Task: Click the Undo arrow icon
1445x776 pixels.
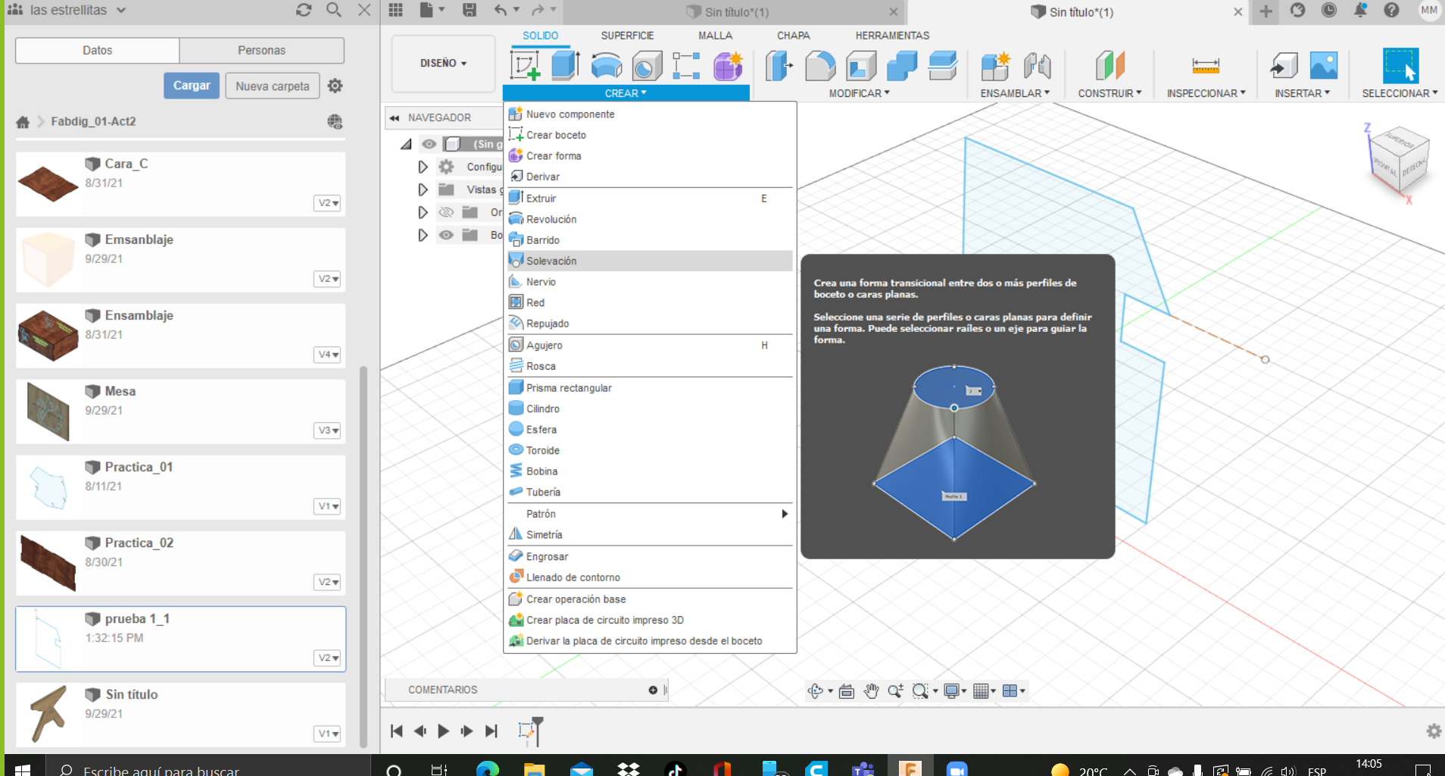Action: pyautogui.click(x=501, y=10)
